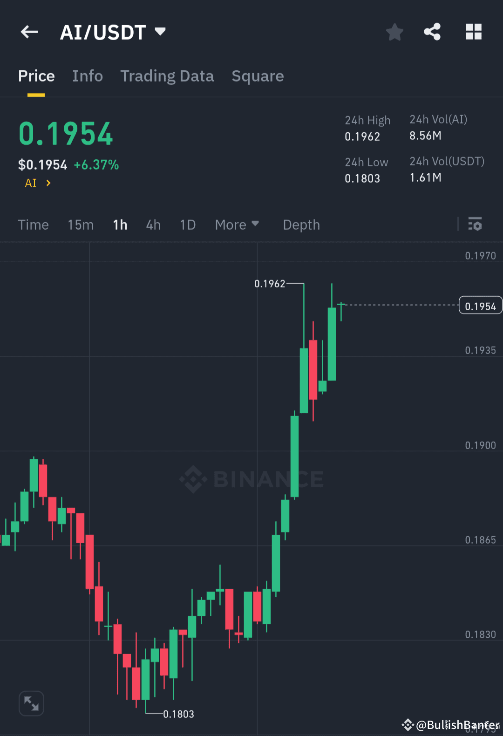
Task: Switch chart to 4h candles
Action: point(153,225)
